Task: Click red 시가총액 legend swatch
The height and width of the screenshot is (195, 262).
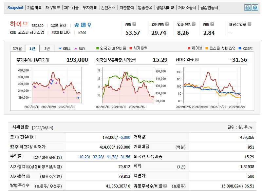Action: (131, 48)
